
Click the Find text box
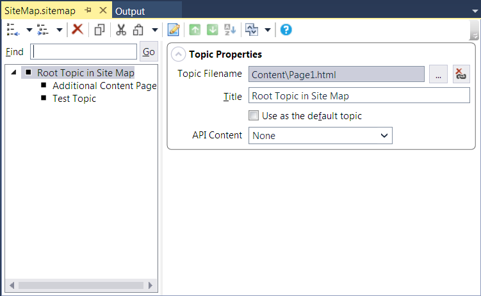click(83, 51)
